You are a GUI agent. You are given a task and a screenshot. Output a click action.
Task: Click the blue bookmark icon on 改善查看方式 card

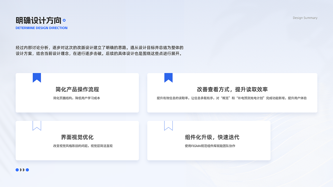pyautogui.click(x=169, y=77)
